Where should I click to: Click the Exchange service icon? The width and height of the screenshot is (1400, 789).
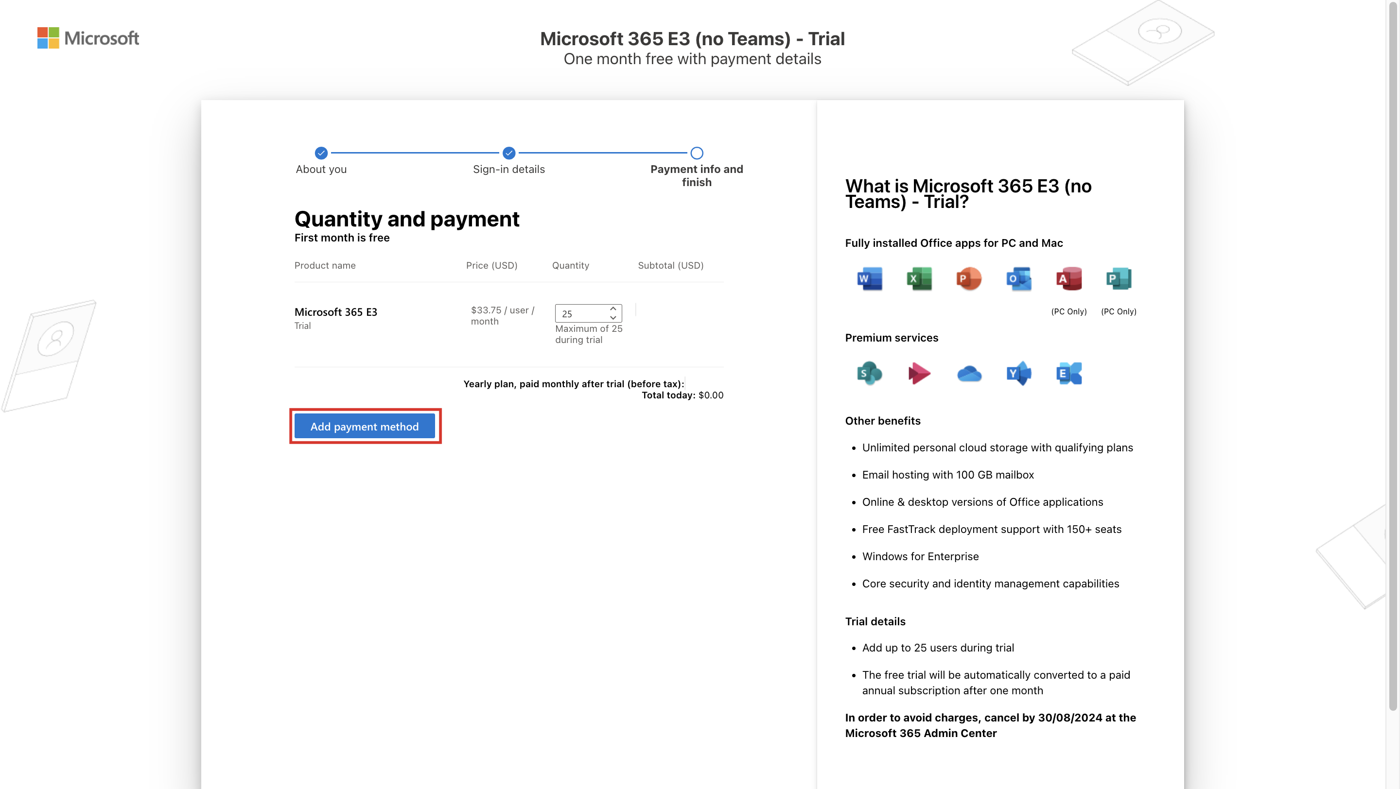[1068, 373]
